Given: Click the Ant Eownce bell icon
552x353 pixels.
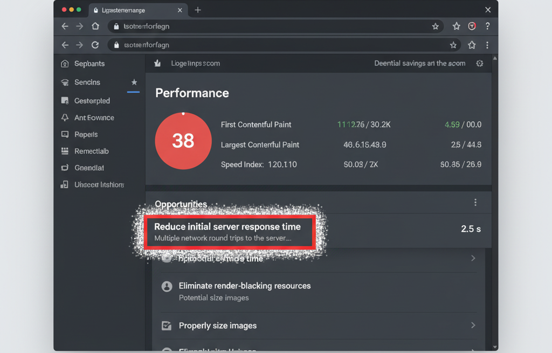Looking at the screenshot, I should [x=65, y=117].
